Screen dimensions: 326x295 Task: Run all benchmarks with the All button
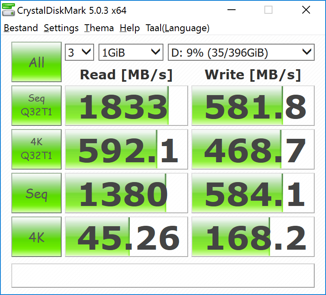tap(36, 62)
